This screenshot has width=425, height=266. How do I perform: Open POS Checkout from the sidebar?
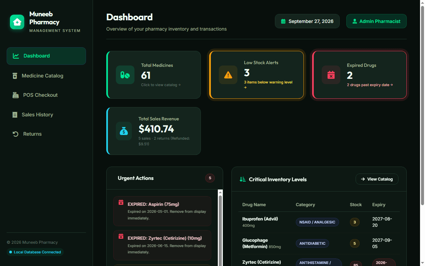[46, 95]
